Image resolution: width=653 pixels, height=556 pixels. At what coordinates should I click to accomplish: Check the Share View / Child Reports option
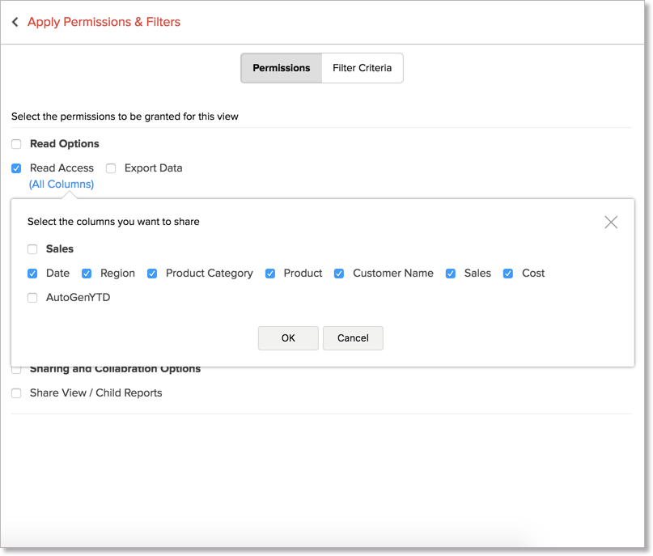16,393
